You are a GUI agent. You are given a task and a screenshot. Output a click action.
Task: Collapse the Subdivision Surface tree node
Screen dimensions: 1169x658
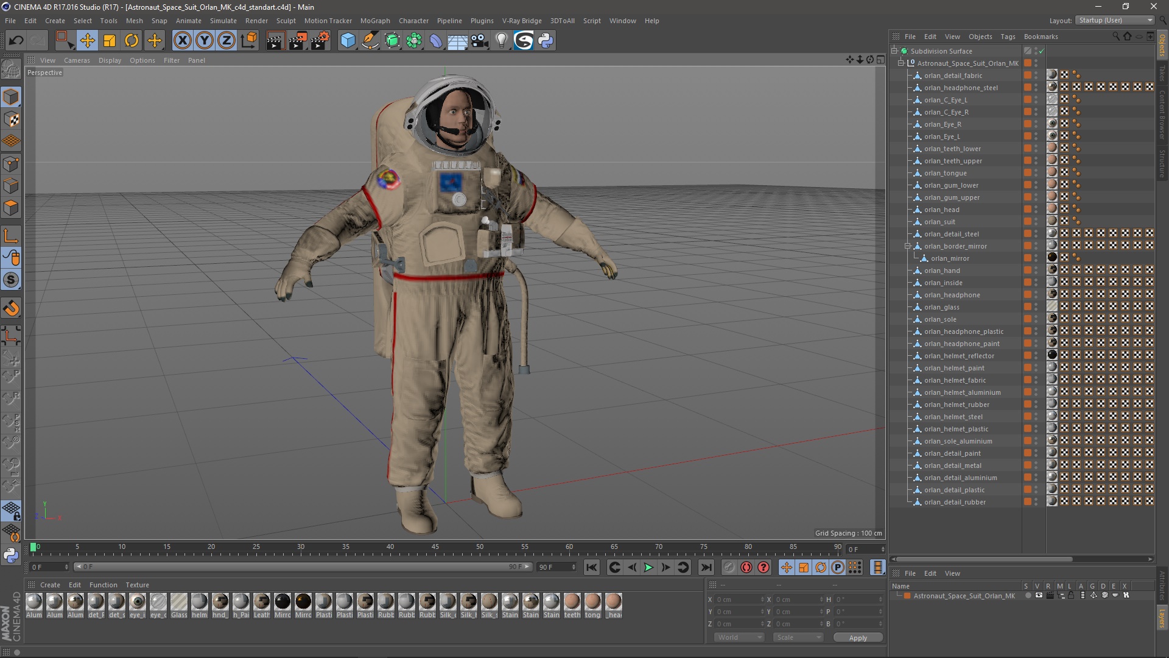894,51
